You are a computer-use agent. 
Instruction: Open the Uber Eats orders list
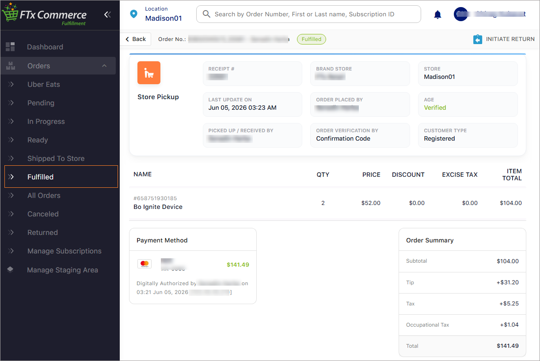pyautogui.click(x=44, y=84)
